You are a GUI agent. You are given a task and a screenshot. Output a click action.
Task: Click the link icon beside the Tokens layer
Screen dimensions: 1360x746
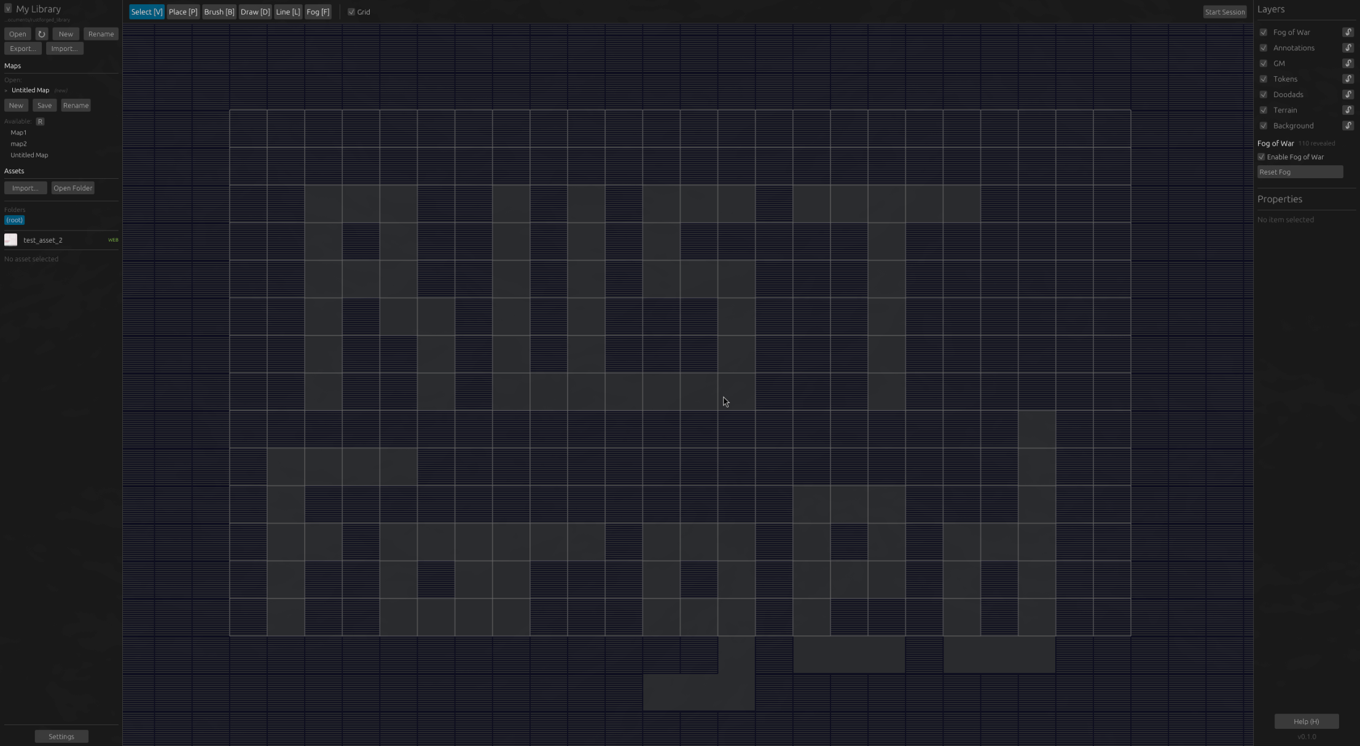[1348, 79]
